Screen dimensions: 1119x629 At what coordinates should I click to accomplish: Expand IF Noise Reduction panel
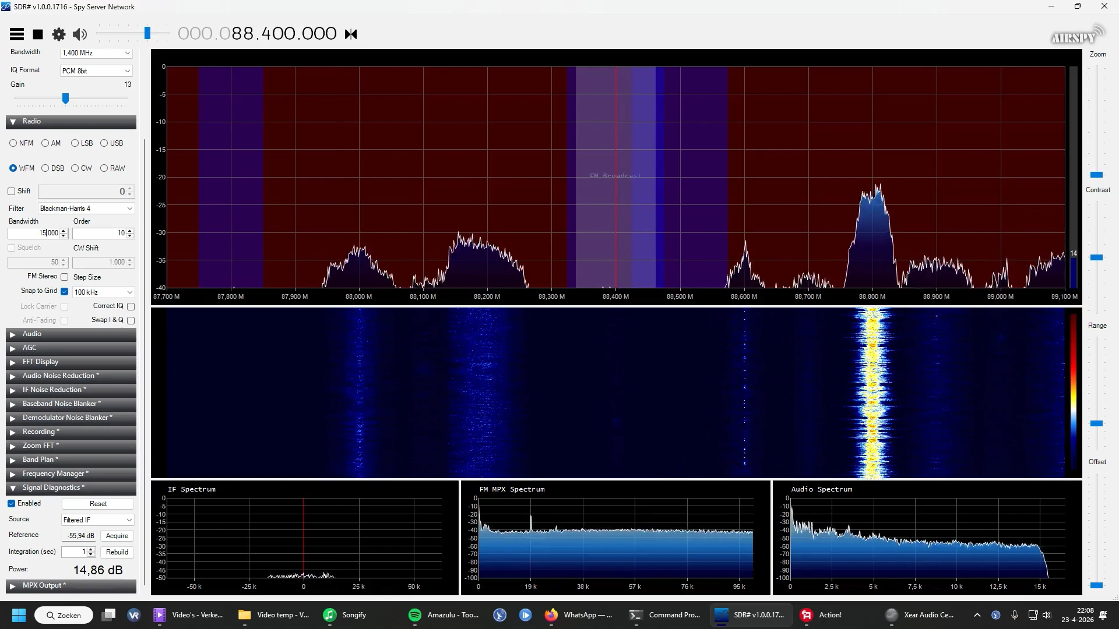(71, 390)
